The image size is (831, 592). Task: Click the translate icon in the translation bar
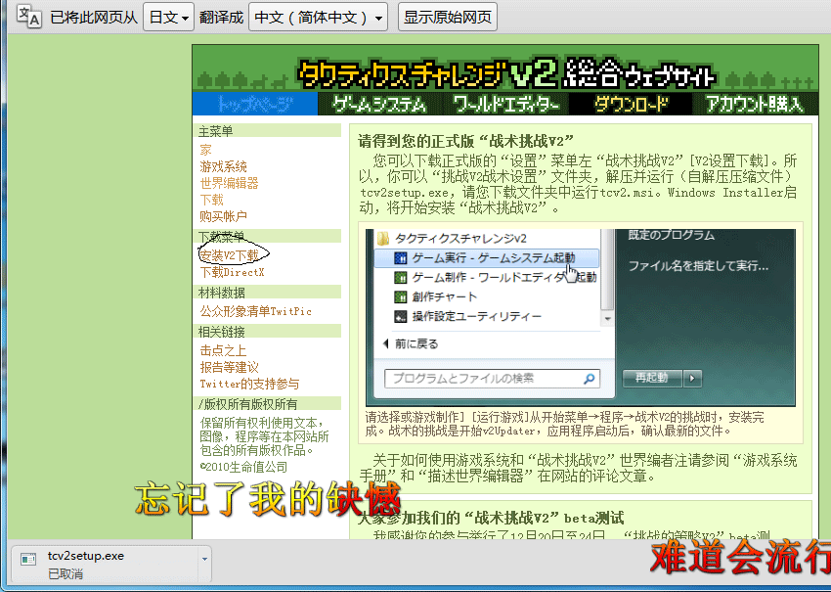click(x=28, y=16)
